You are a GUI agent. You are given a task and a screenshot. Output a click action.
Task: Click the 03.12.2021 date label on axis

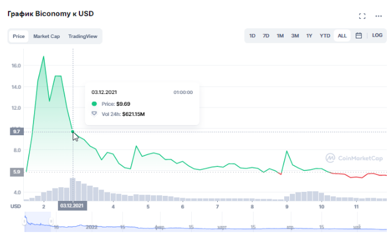point(73,205)
